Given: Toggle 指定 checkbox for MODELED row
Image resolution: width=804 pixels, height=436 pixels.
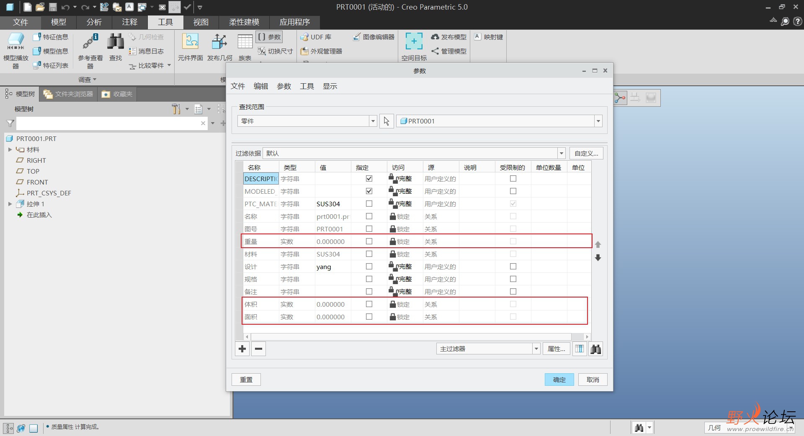Looking at the screenshot, I should [x=369, y=191].
